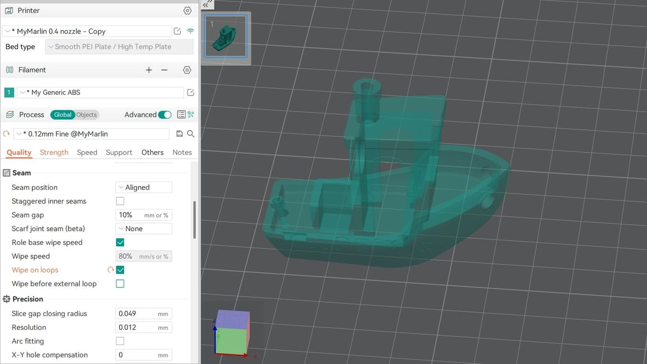Click the Wipe speed input field
This screenshot has width=647, height=364.
coord(144,257)
